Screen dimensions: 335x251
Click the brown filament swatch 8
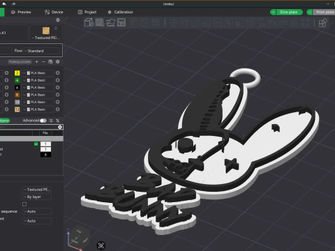17,95
